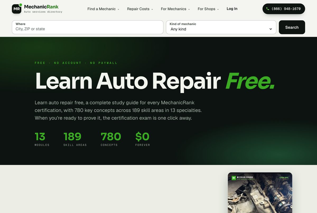Click the engine photo thumbnail card

click(260, 193)
